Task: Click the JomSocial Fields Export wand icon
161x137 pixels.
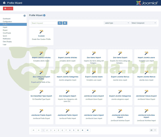Action: (x=41, y=111)
